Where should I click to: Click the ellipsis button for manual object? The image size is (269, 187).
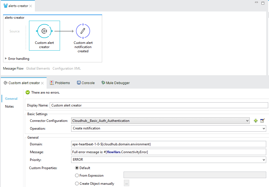point(126,183)
